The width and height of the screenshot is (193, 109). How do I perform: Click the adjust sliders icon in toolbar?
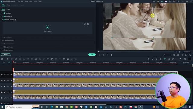[x=68, y=59]
